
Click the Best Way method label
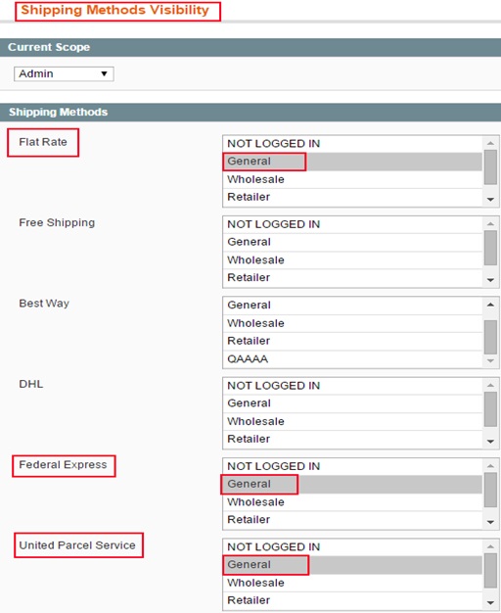click(x=44, y=304)
